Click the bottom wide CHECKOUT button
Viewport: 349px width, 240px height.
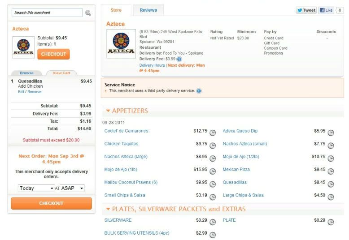click(x=52, y=203)
